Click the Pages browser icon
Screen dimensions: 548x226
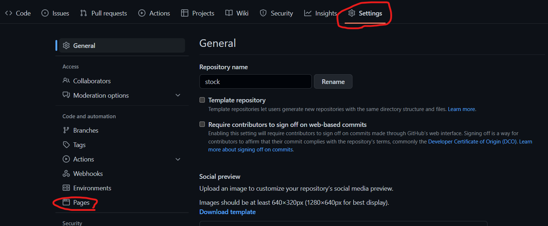[x=66, y=203]
